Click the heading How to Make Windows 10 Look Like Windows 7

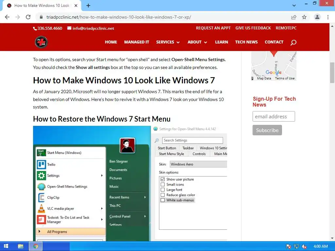[x=124, y=80]
